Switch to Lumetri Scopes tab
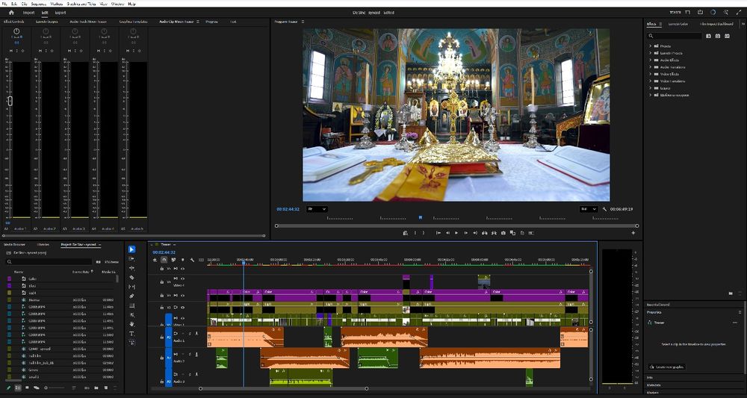This screenshot has height=398, width=747. pyautogui.click(x=46, y=22)
